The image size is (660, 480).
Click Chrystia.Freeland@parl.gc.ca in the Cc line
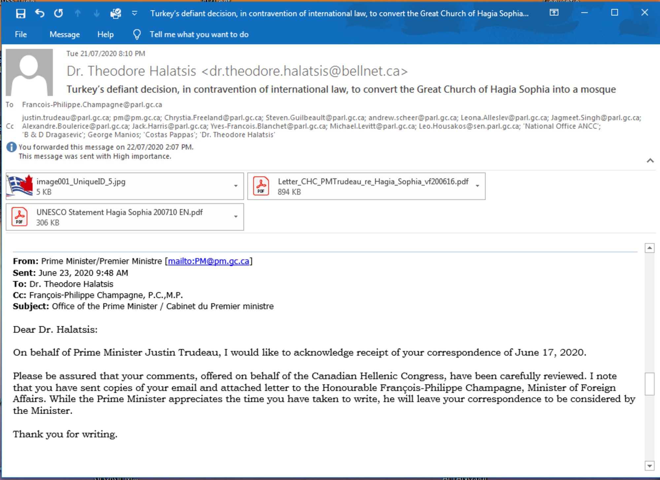coord(213,118)
